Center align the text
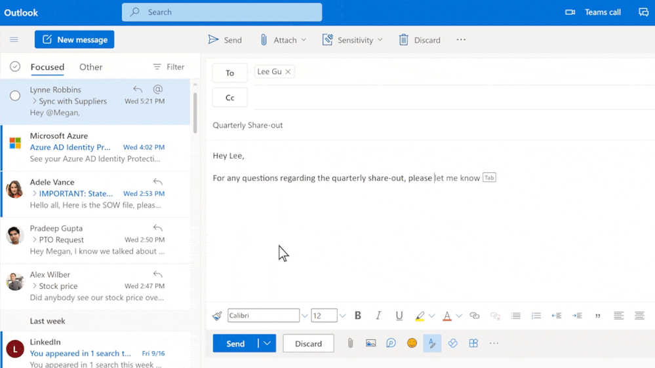Viewport: 655px width, 368px height. point(639,316)
